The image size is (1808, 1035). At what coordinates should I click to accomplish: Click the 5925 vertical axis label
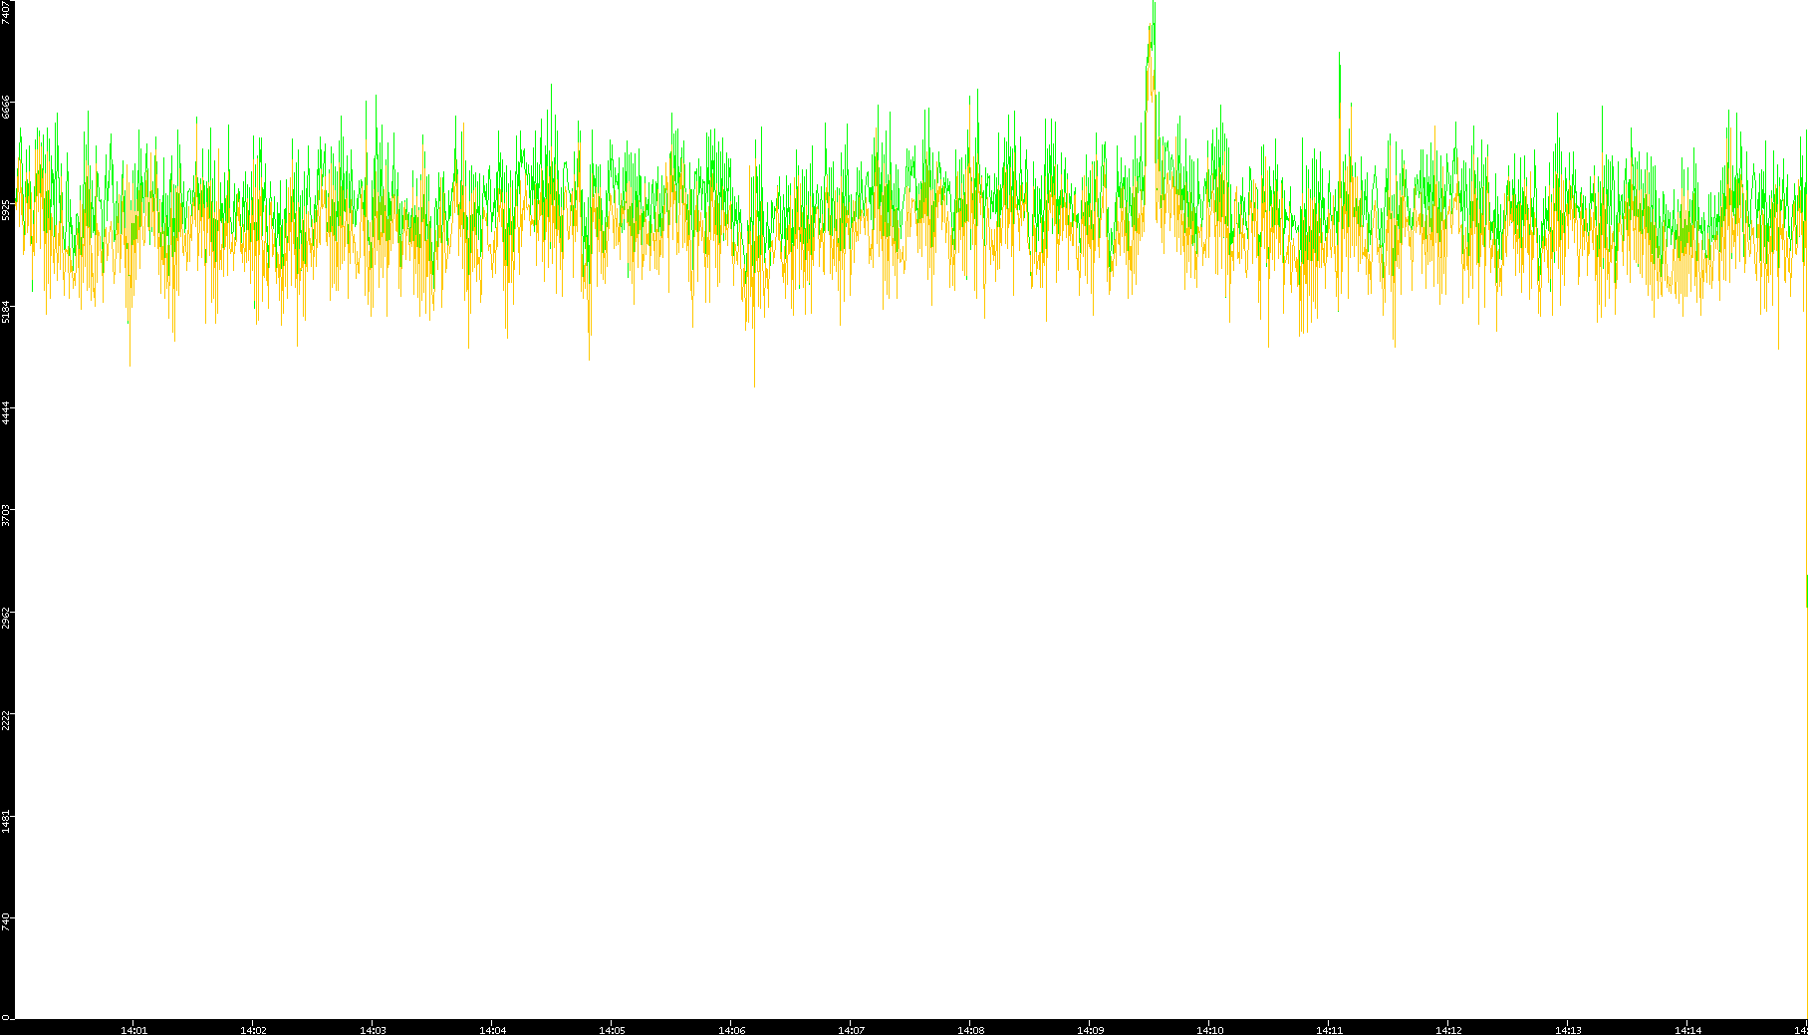(x=7, y=209)
